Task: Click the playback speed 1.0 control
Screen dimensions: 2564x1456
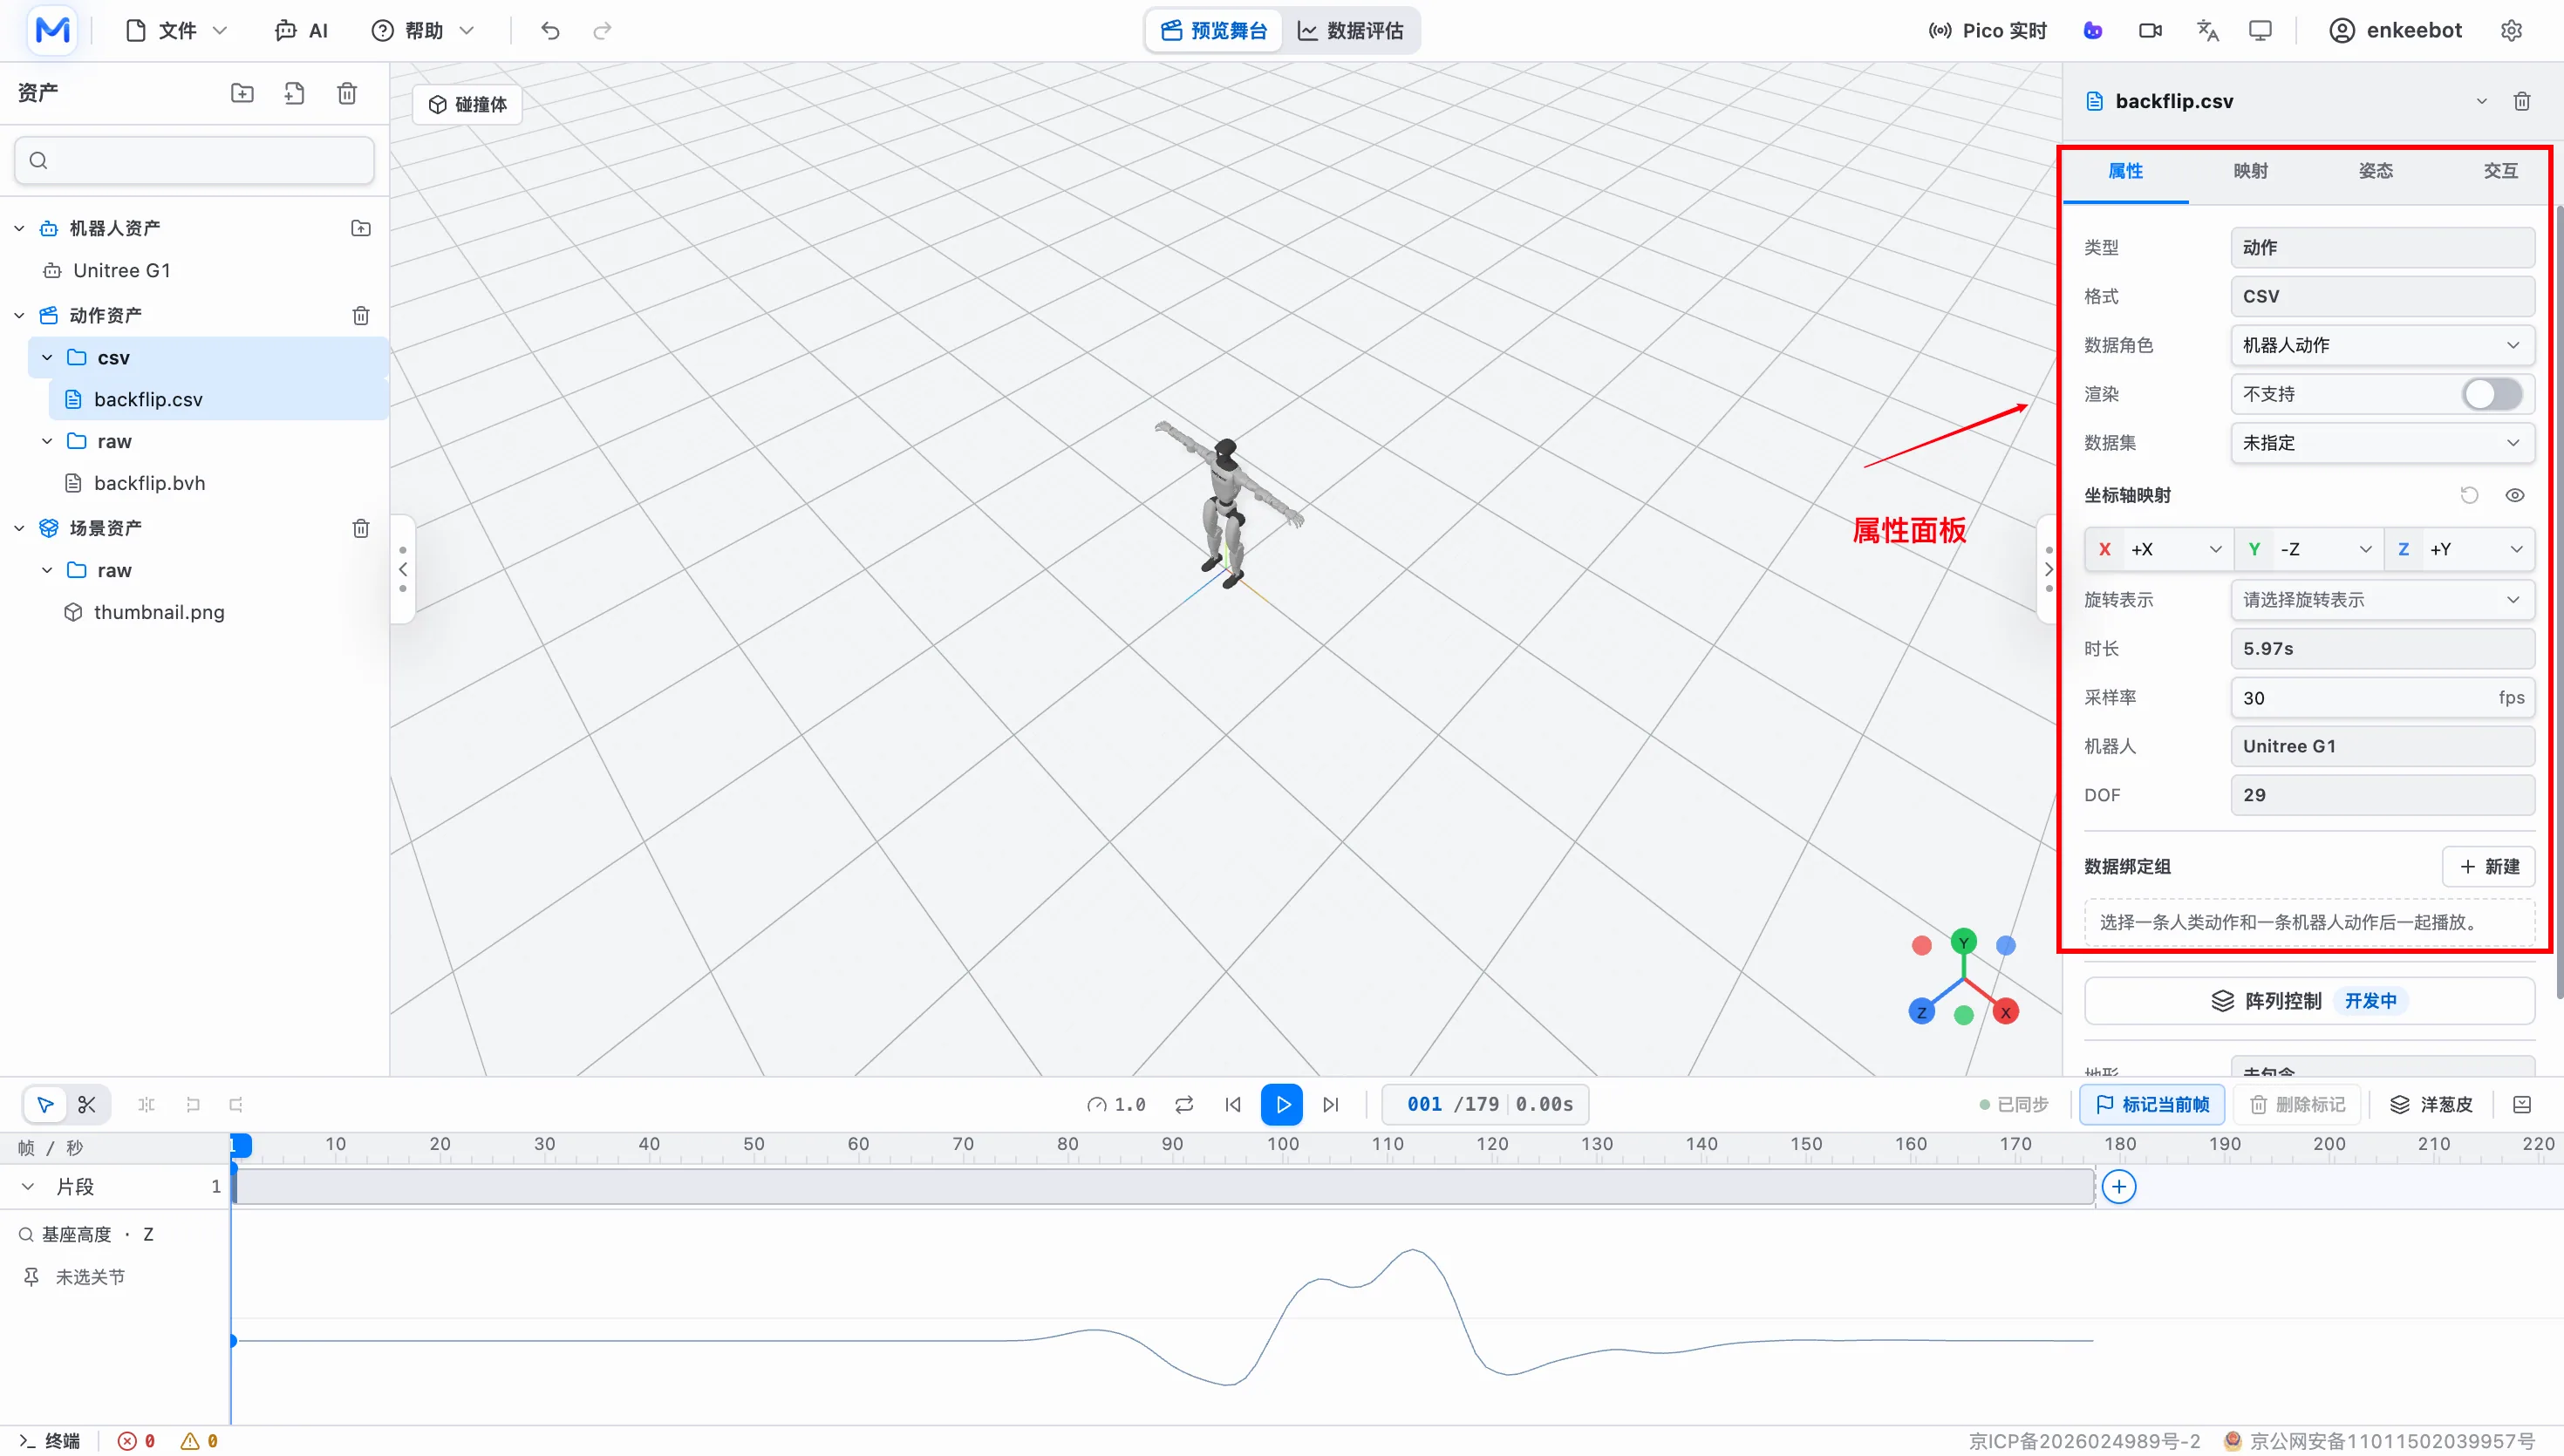Action: (x=1116, y=1104)
